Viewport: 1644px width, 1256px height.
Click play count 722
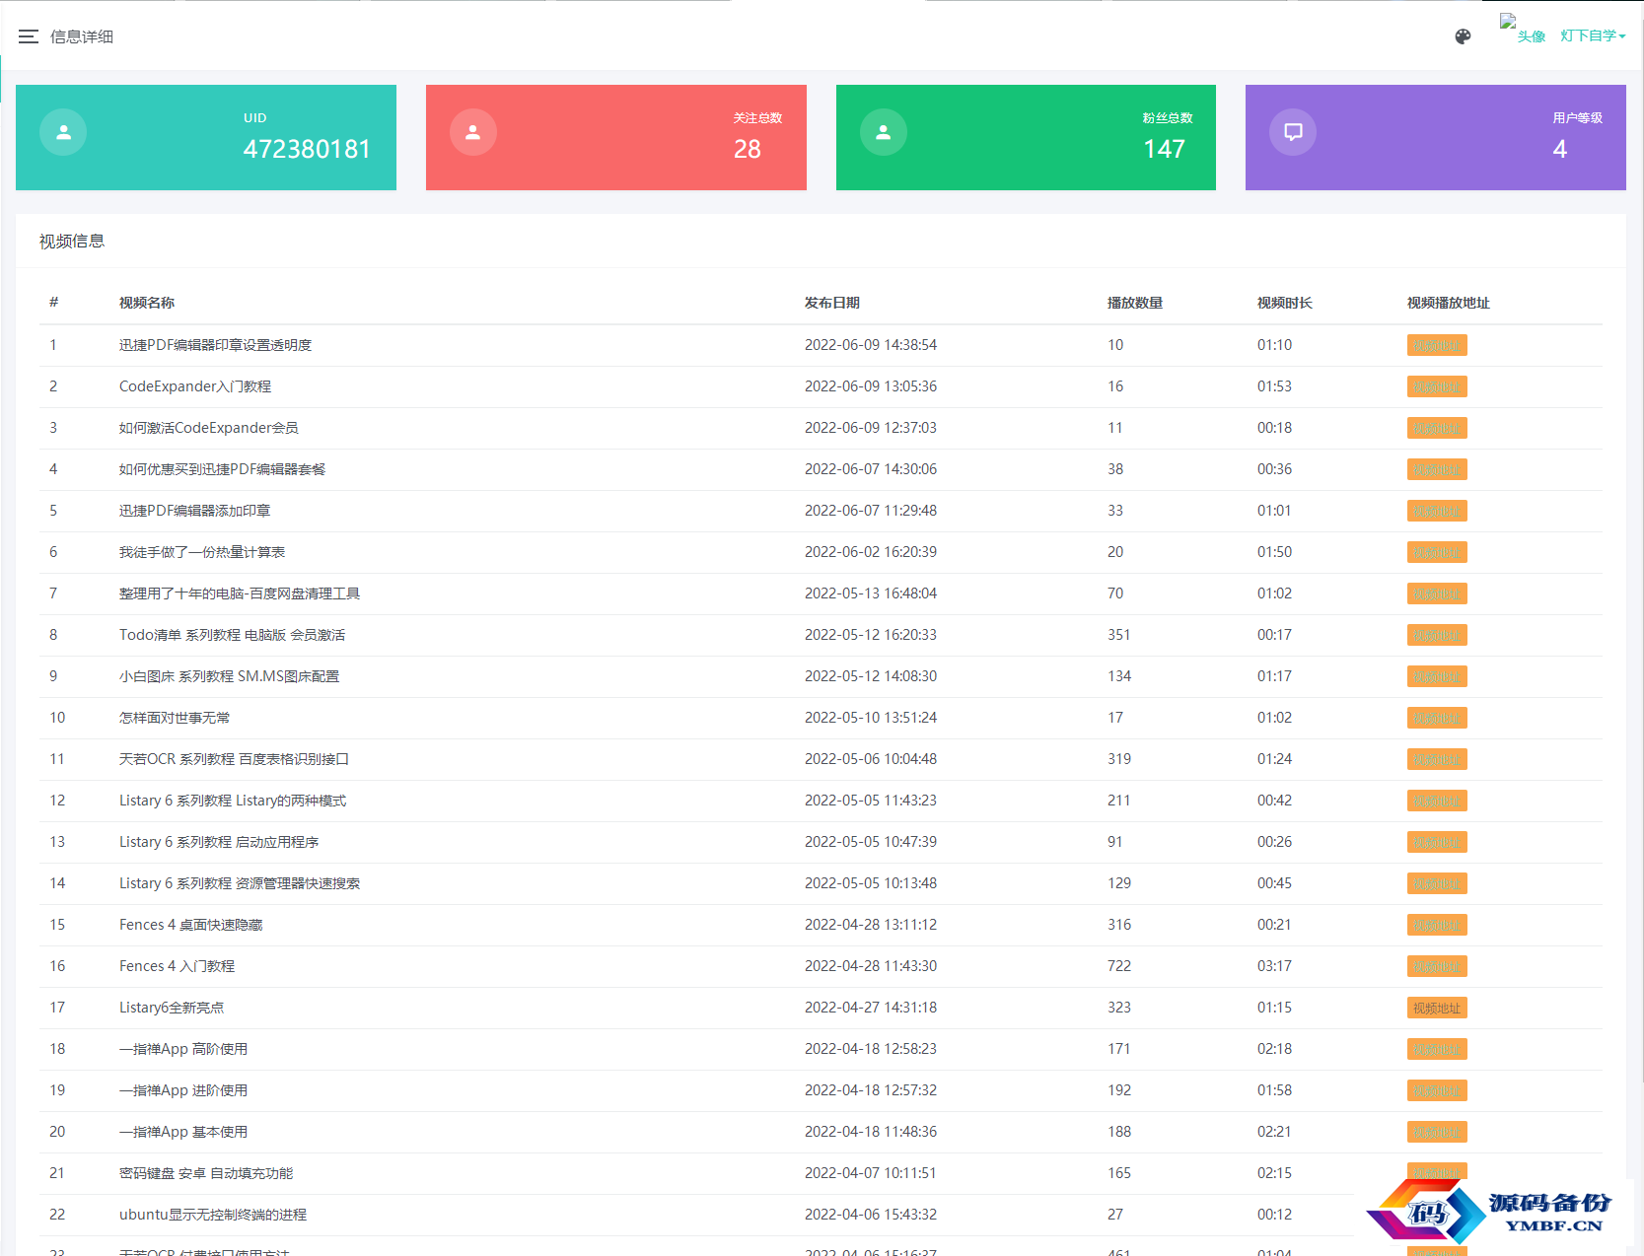click(1119, 966)
